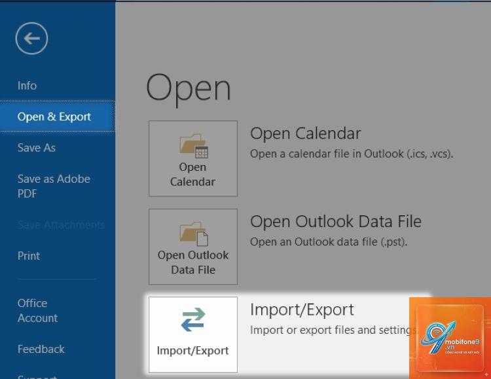The height and width of the screenshot is (379, 491).
Task: Select Print in the sidebar
Action: pyautogui.click(x=29, y=256)
